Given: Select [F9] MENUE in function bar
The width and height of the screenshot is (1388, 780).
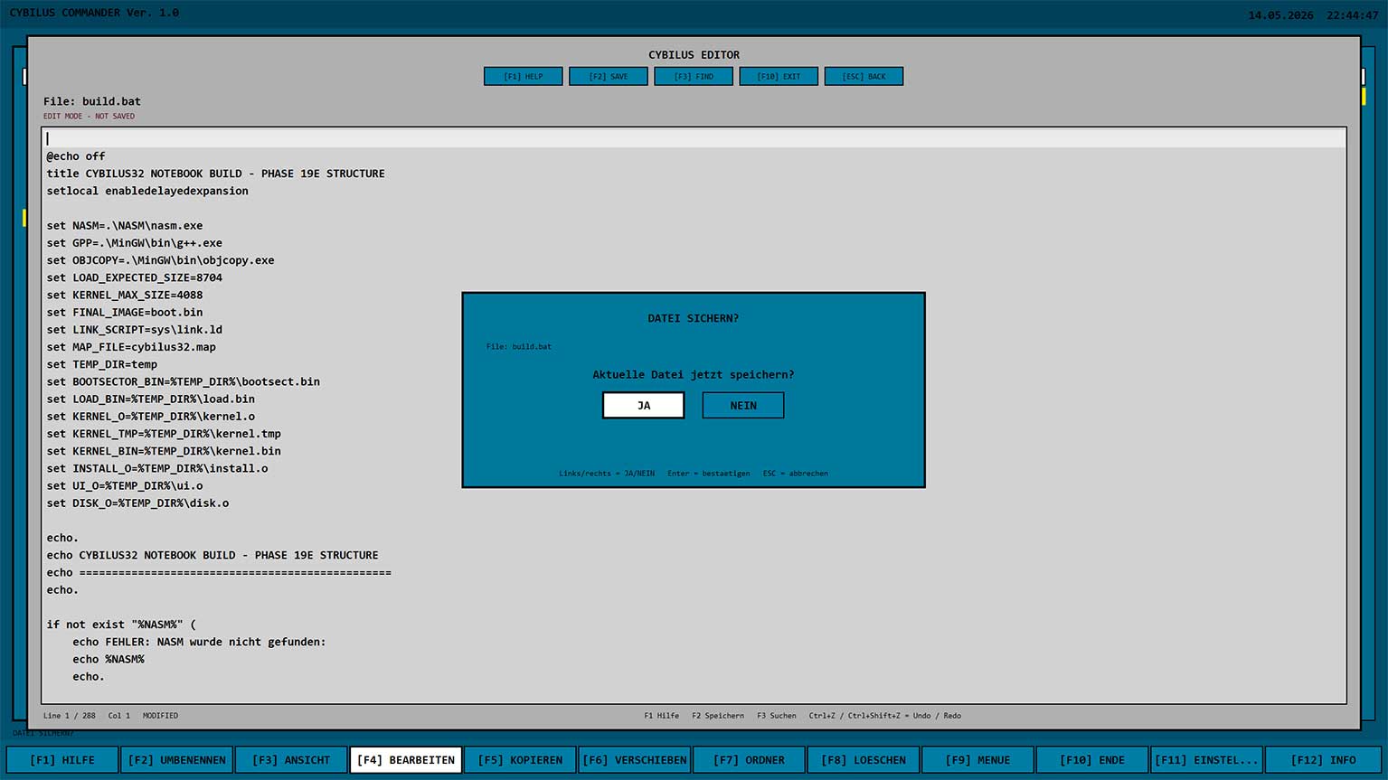Looking at the screenshot, I should [977, 760].
